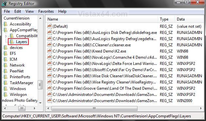Click the ICM folder icon

[6, 59]
